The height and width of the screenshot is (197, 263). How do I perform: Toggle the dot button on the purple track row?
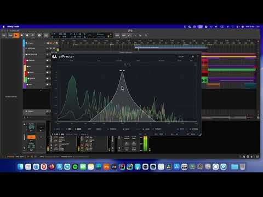pyautogui.click(x=47, y=84)
